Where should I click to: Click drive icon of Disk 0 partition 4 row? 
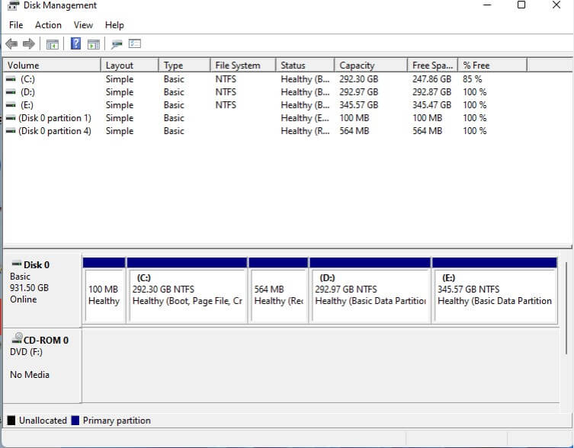point(11,131)
